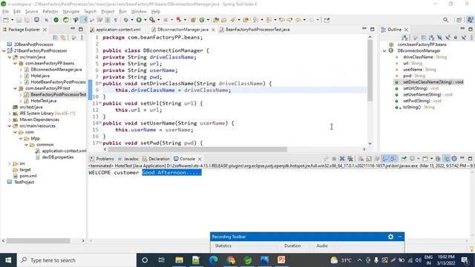Toggle Hide Fields in Outline

[439, 38]
